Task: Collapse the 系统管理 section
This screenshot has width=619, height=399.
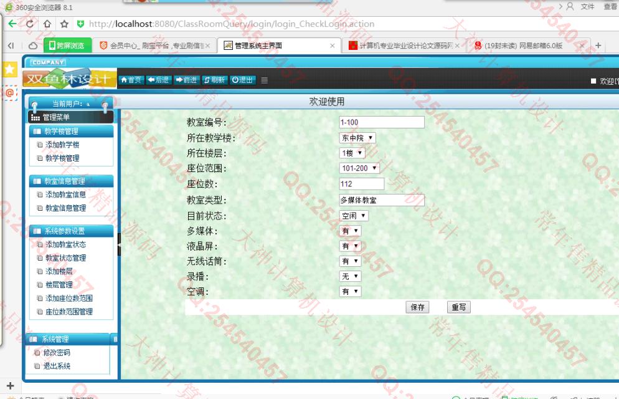Action: pyautogui.click(x=68, y=339)
